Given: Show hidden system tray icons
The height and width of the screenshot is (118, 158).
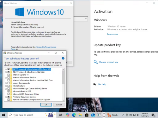Looking at the screenshot, I should [x=123, y=115].
